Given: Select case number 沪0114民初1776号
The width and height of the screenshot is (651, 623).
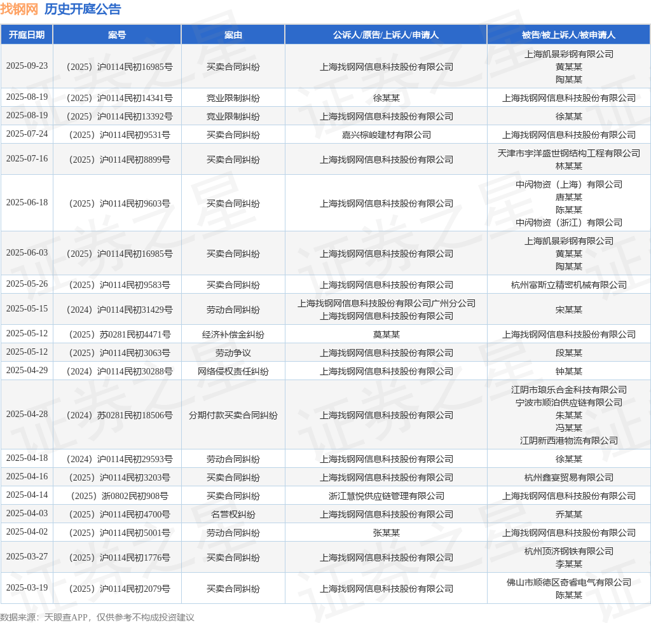Looking at the screenshot, I should tap(120, 558).
